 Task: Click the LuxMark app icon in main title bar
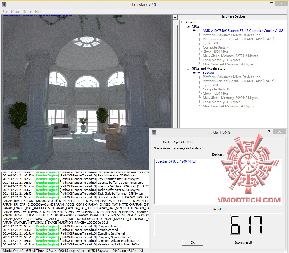point(4,4)
